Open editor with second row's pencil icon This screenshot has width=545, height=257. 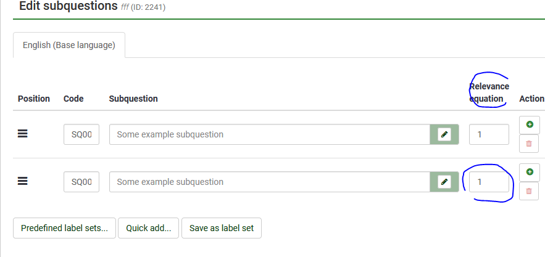click(444, 182)
